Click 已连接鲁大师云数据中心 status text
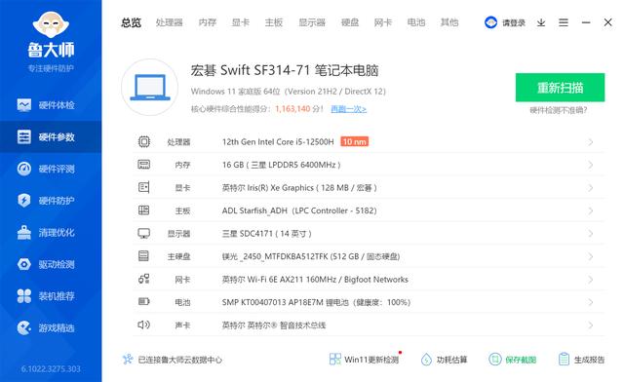This screenshot has height=382, width=624. coord(179,360)
